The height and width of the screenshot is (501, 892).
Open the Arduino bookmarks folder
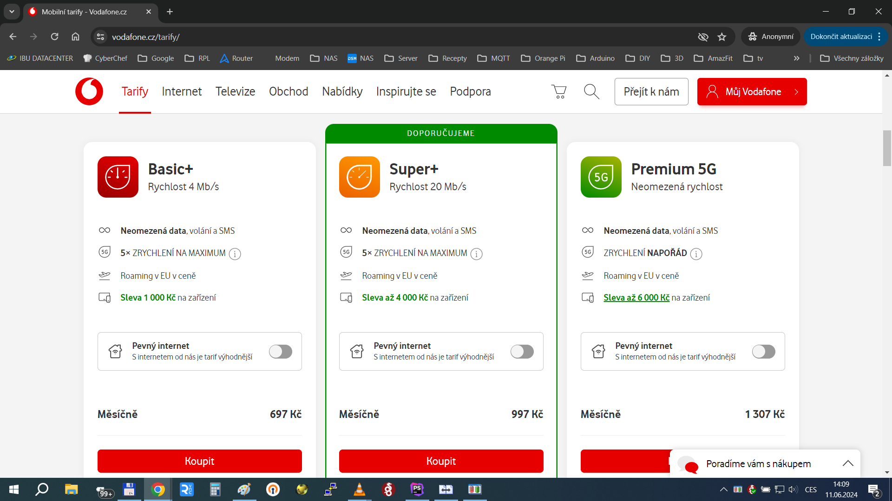[595, 58]
